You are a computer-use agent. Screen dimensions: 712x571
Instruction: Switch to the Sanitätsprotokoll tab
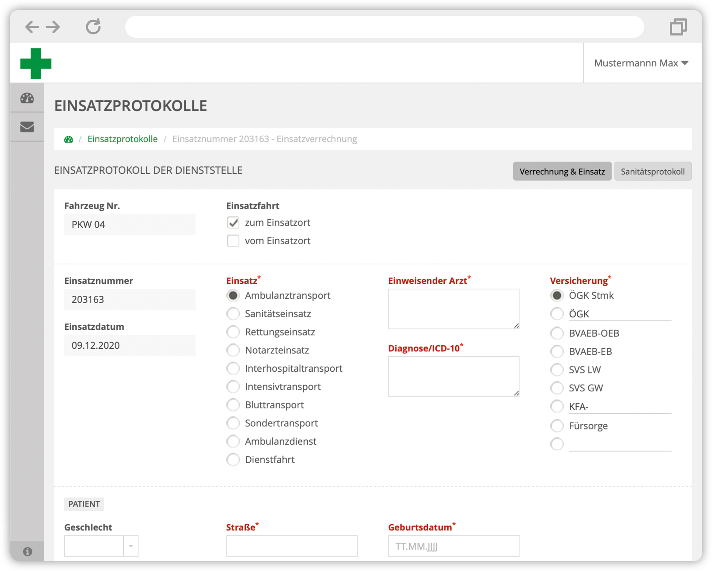pyautogui.click(x=652, y=171)
